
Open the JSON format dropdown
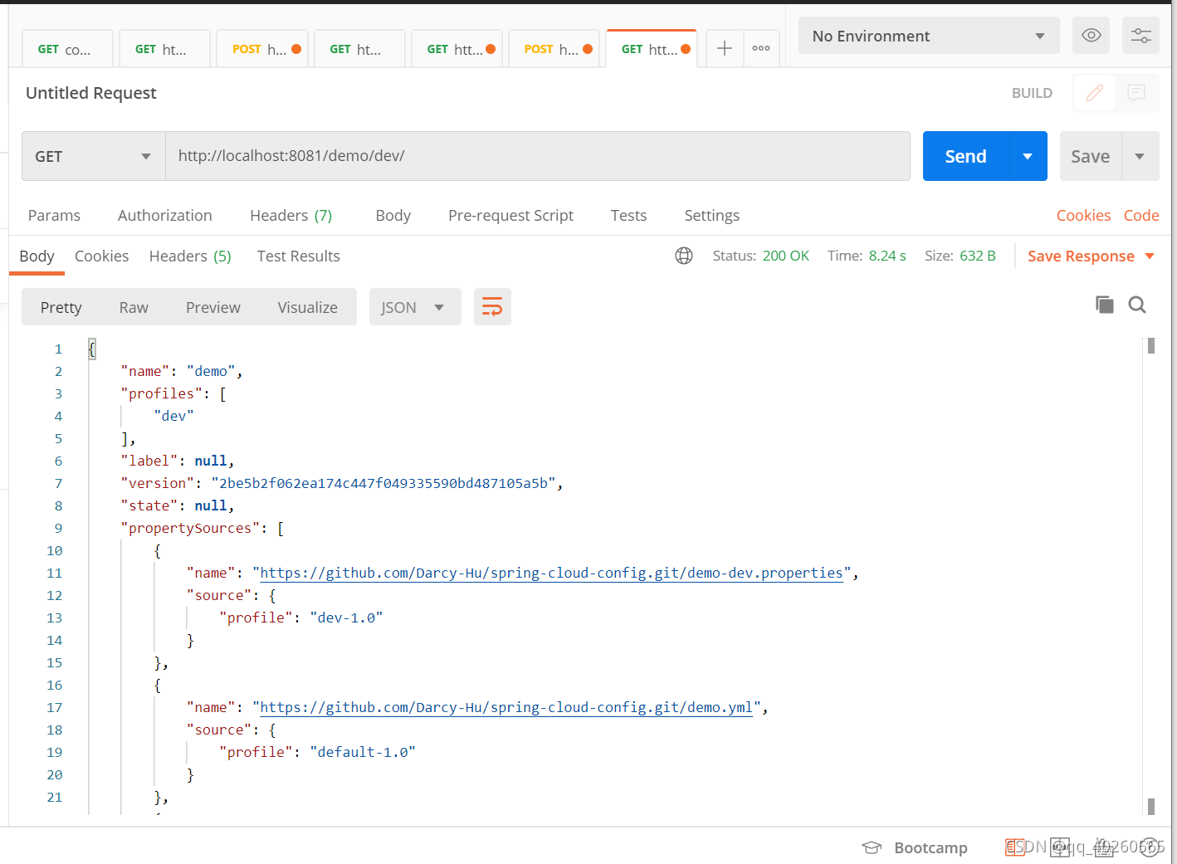coord(415,307)
